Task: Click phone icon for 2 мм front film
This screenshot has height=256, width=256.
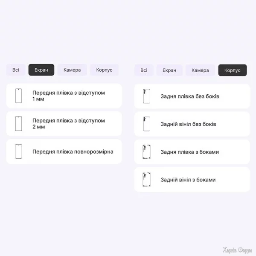Action: [18, 124]
